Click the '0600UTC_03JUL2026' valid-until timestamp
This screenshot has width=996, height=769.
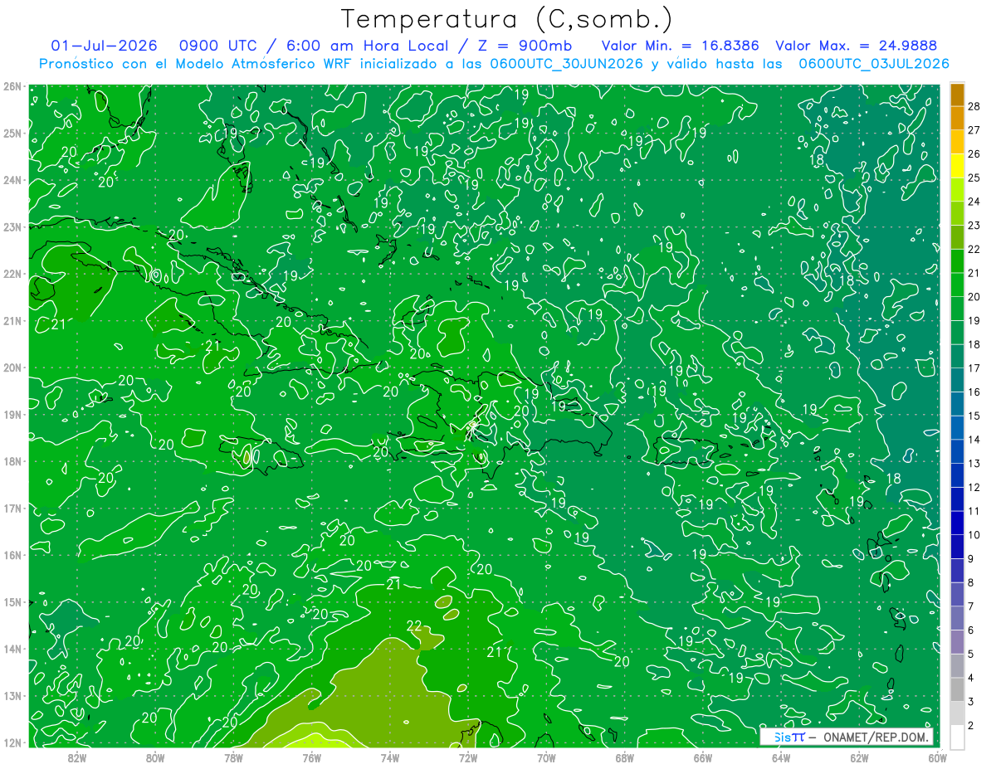(x=874, y=63)
